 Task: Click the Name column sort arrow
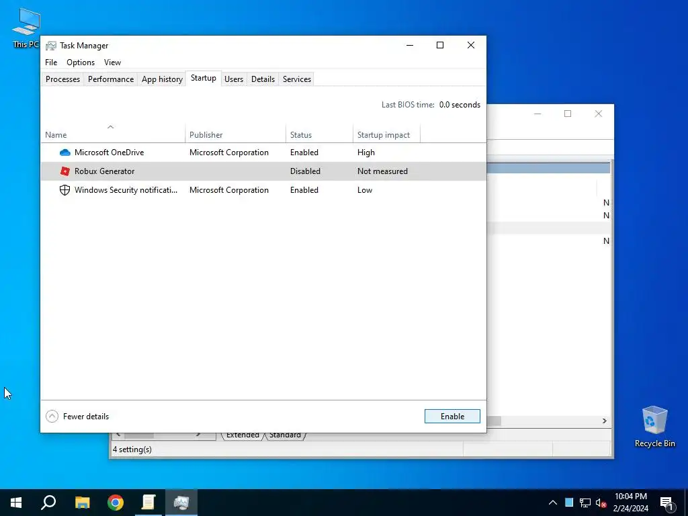tap(111, 127)
